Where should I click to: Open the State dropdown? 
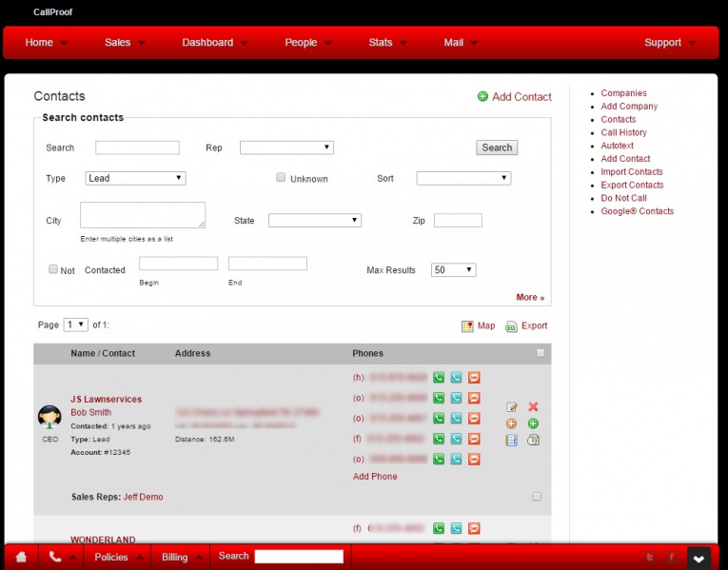(x=314, y=220)
